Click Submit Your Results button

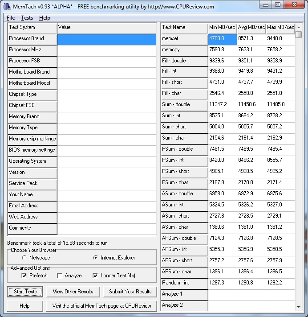[130, 292]
